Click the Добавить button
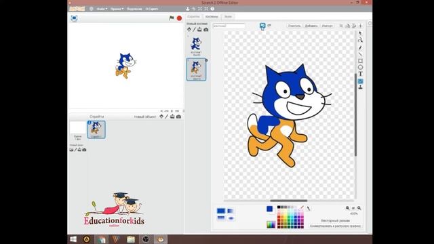 click(311, 26)
